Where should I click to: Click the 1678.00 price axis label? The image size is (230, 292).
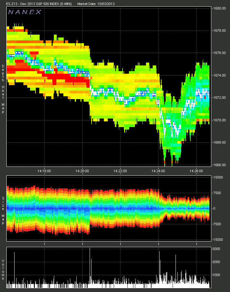220,31
